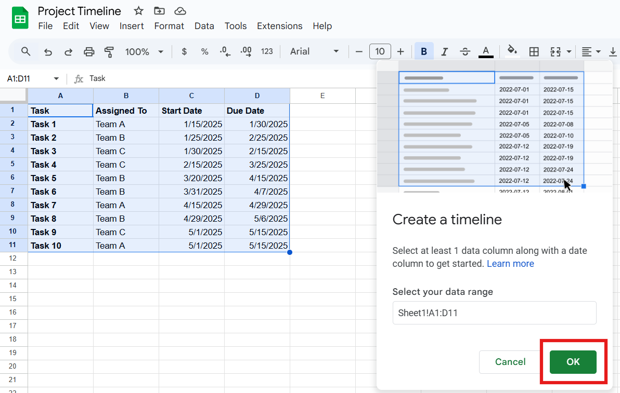Viewport: 620px width, 393px height.
Task: Open the Extensions menu
Action: point(279,26)
